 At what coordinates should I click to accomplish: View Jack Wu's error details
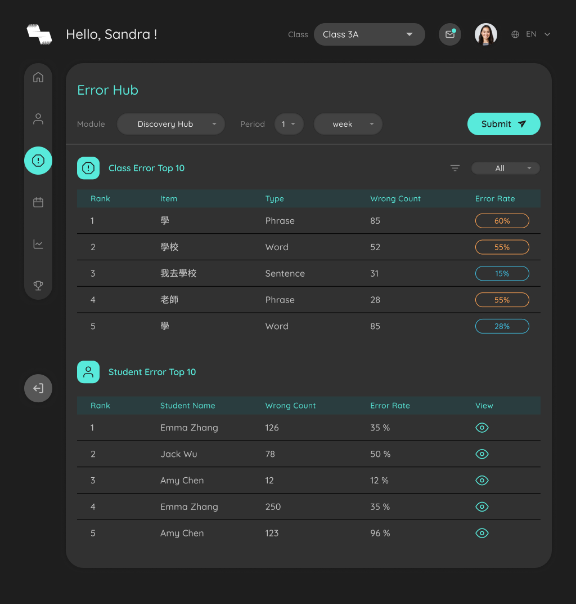[x=482, y=454]
